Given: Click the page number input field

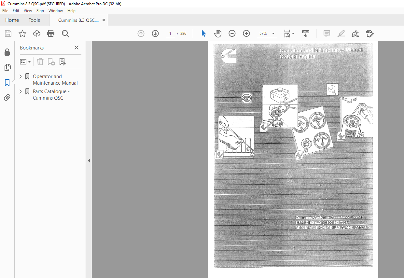Looking at the screenshot, I should (x=170, y=34).
